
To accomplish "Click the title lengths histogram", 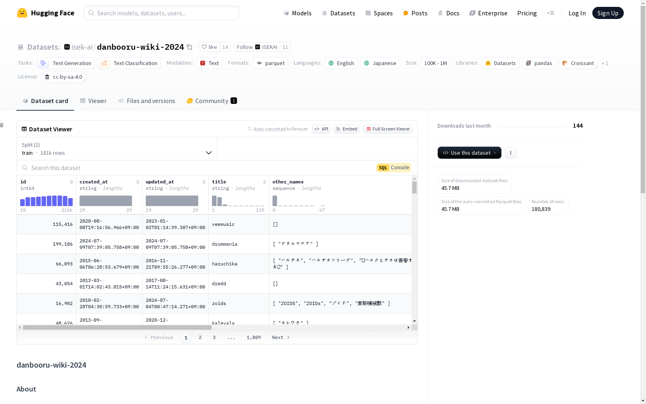I will [238, 201].
